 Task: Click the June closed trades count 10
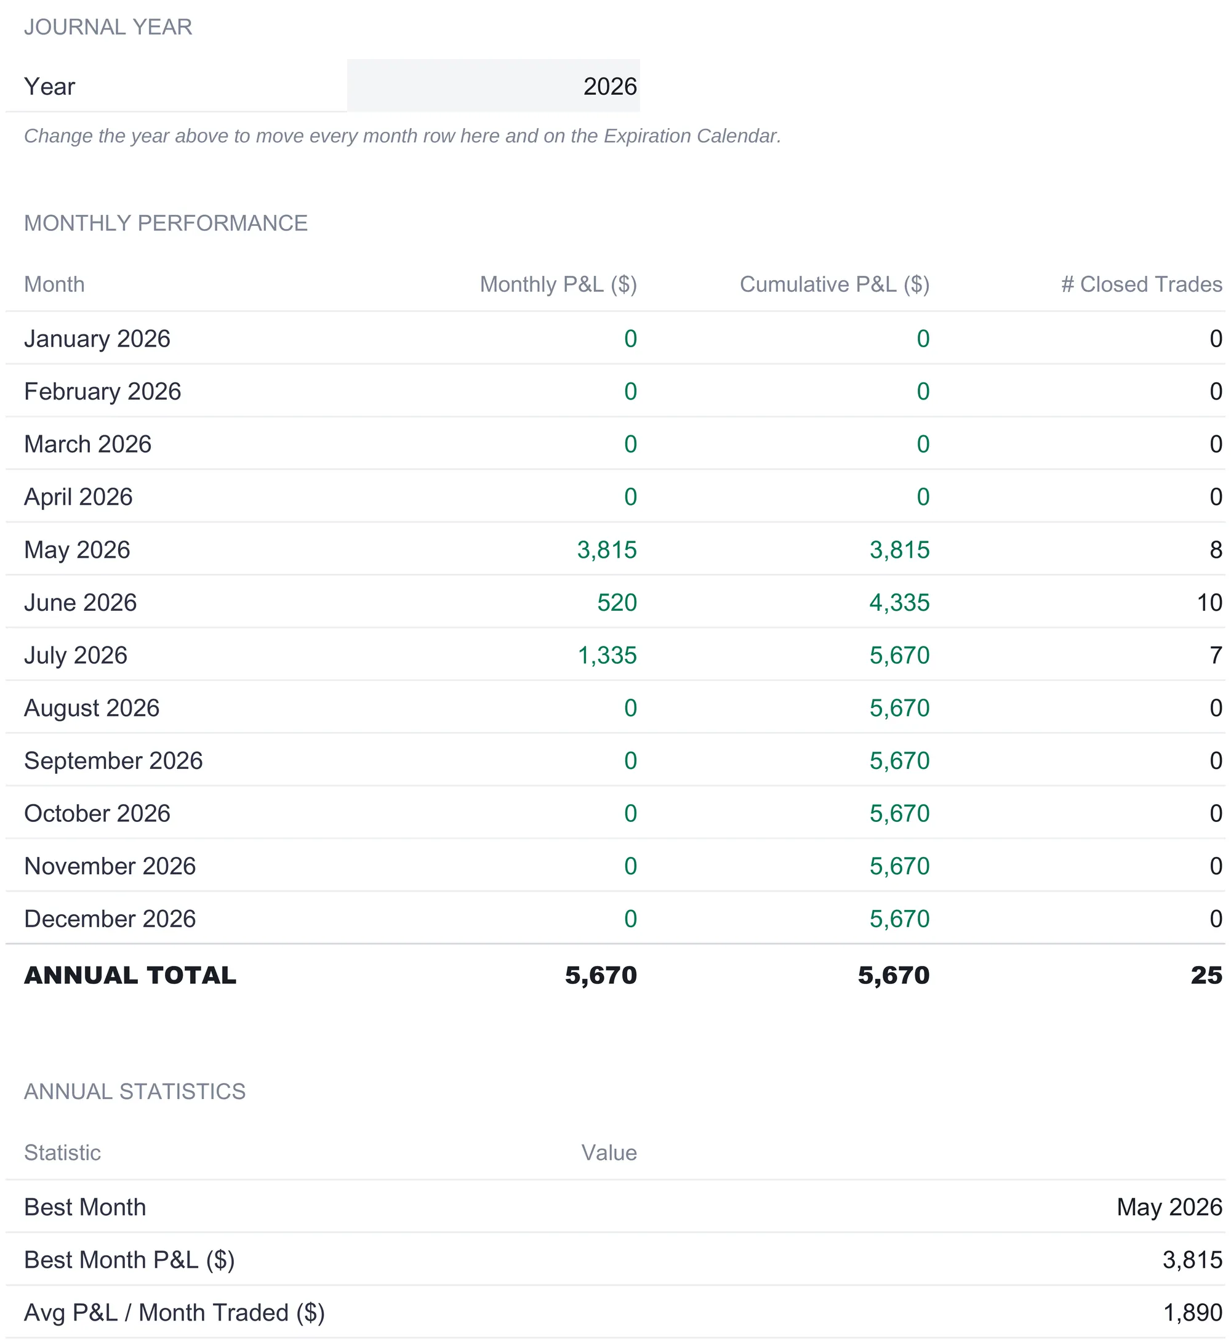click(x=1209, y=603)
